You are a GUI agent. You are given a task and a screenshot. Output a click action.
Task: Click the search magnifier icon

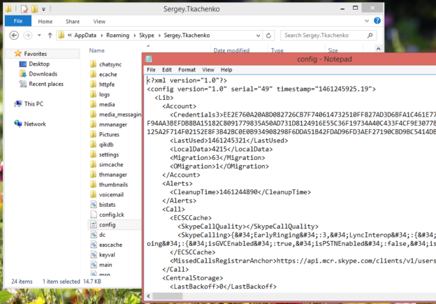click(370, 36)
